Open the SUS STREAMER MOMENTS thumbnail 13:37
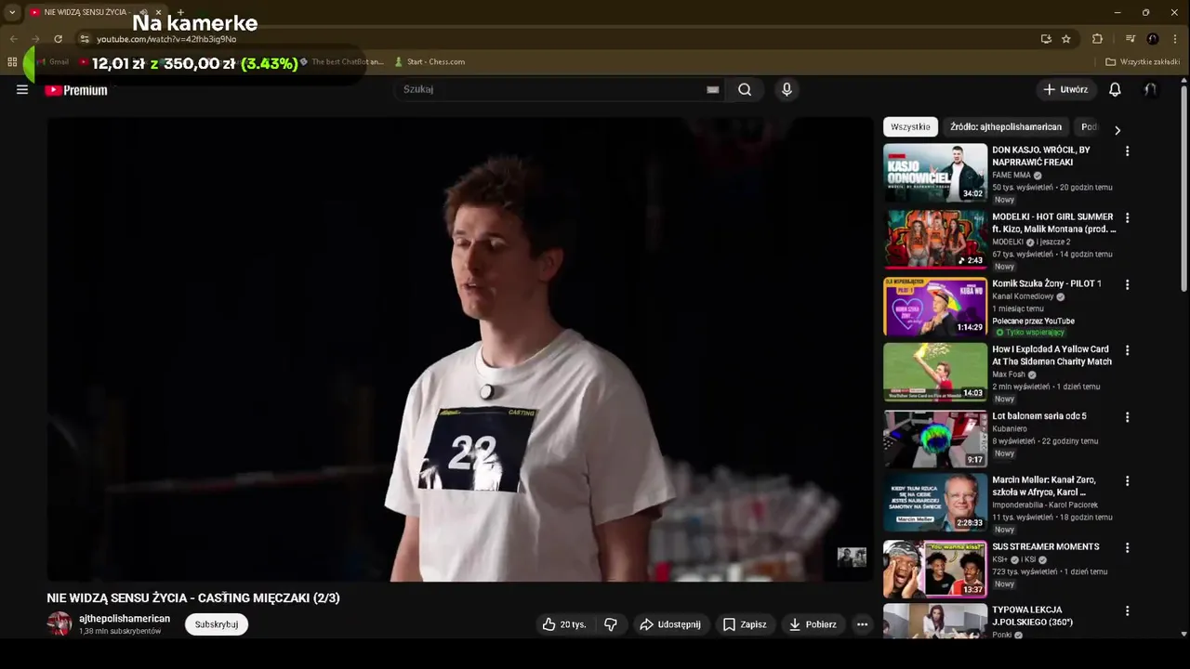 (934, 569)
